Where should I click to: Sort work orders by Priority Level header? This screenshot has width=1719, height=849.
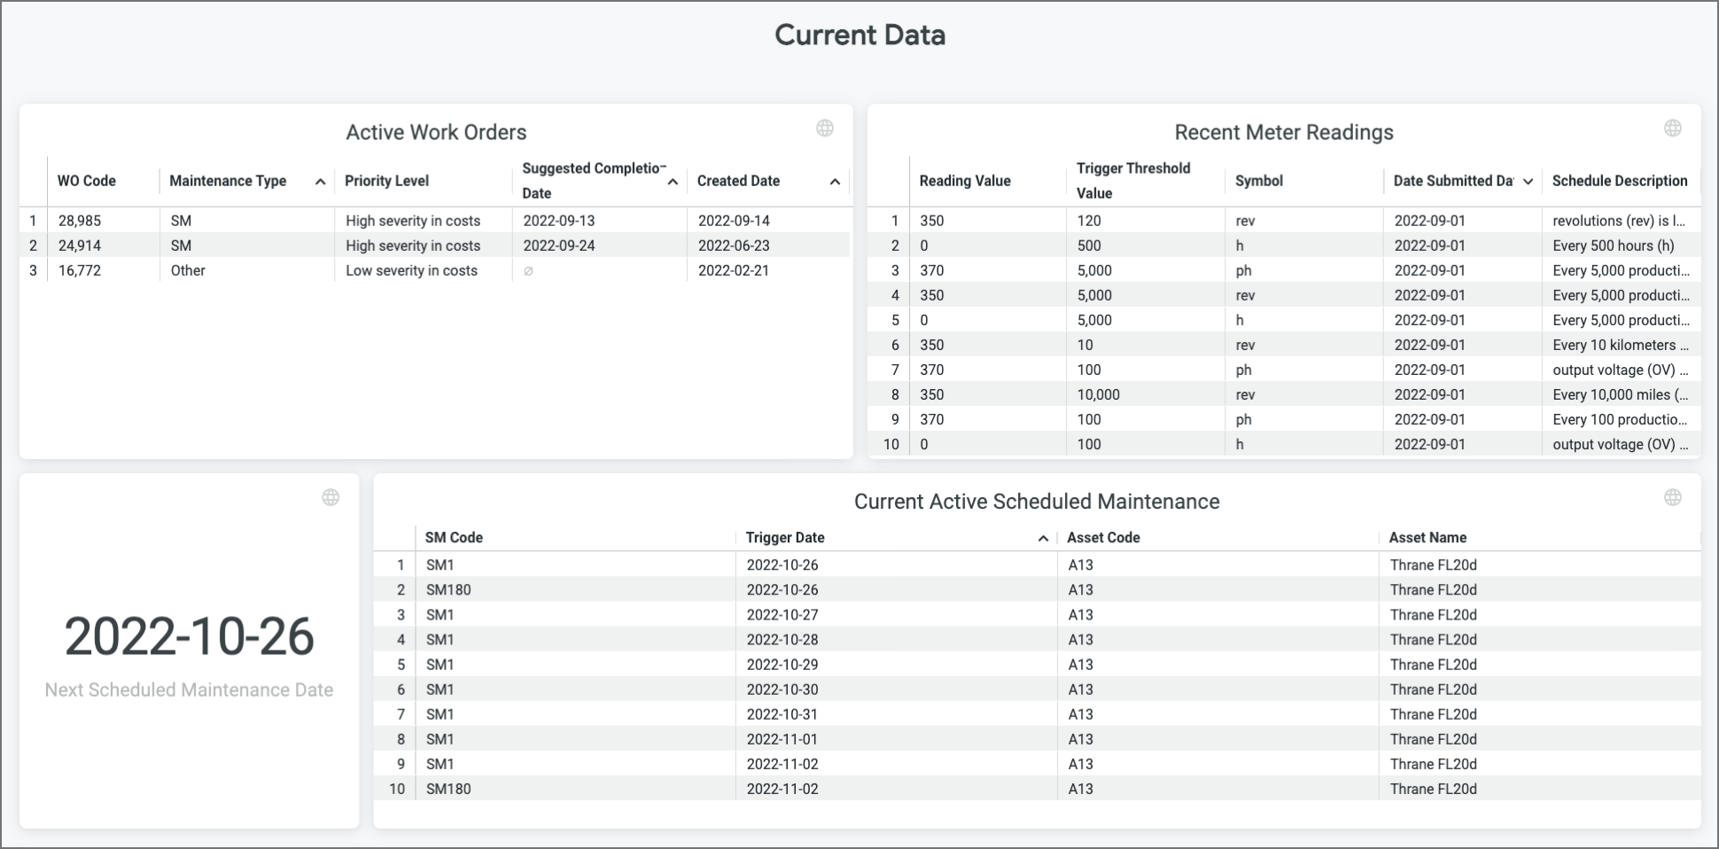(x=386, y=181)
